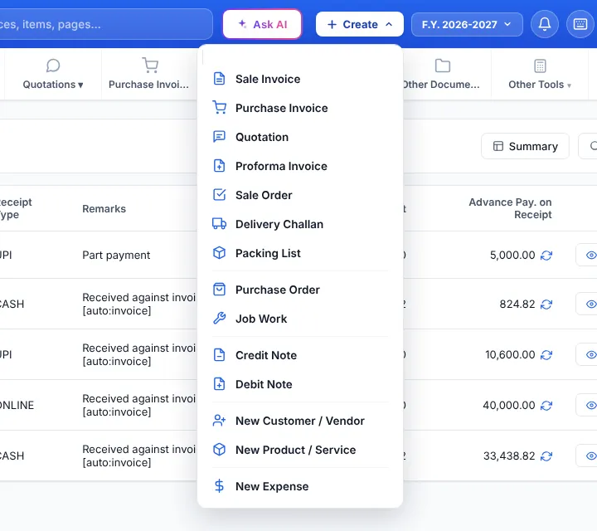Click the Ask AI button
This screenshot has width=597, height=531.
[262, 24]
